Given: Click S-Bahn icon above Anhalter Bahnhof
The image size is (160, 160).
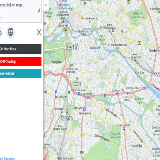Looking at the screenshot, I should point(77,78).
